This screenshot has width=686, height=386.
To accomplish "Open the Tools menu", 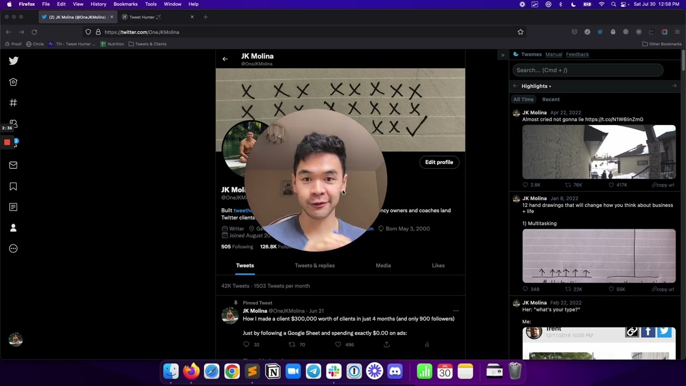I will 151,4.
